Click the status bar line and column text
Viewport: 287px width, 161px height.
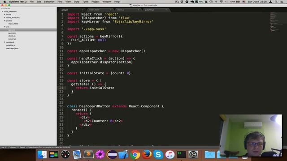coord(35,147)
